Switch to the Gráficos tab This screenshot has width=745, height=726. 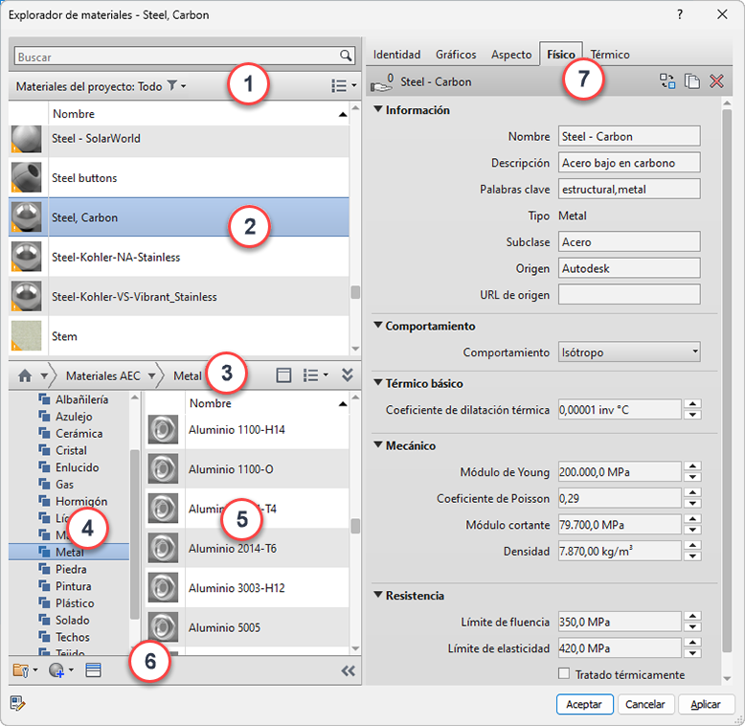click(456, 55)
